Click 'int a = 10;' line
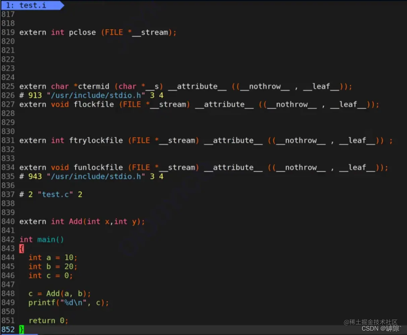This screenshot has height=335, width=407. (x=53, y=258)
